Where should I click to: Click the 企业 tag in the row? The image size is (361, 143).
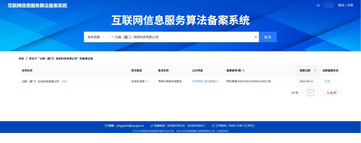pyautogui.click(x=65, y=81)
